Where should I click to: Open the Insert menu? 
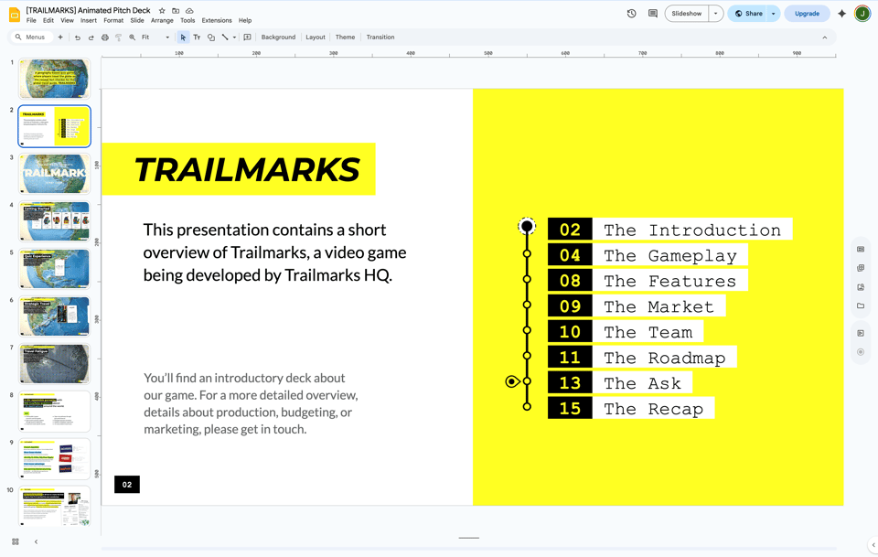pos(88,20)
